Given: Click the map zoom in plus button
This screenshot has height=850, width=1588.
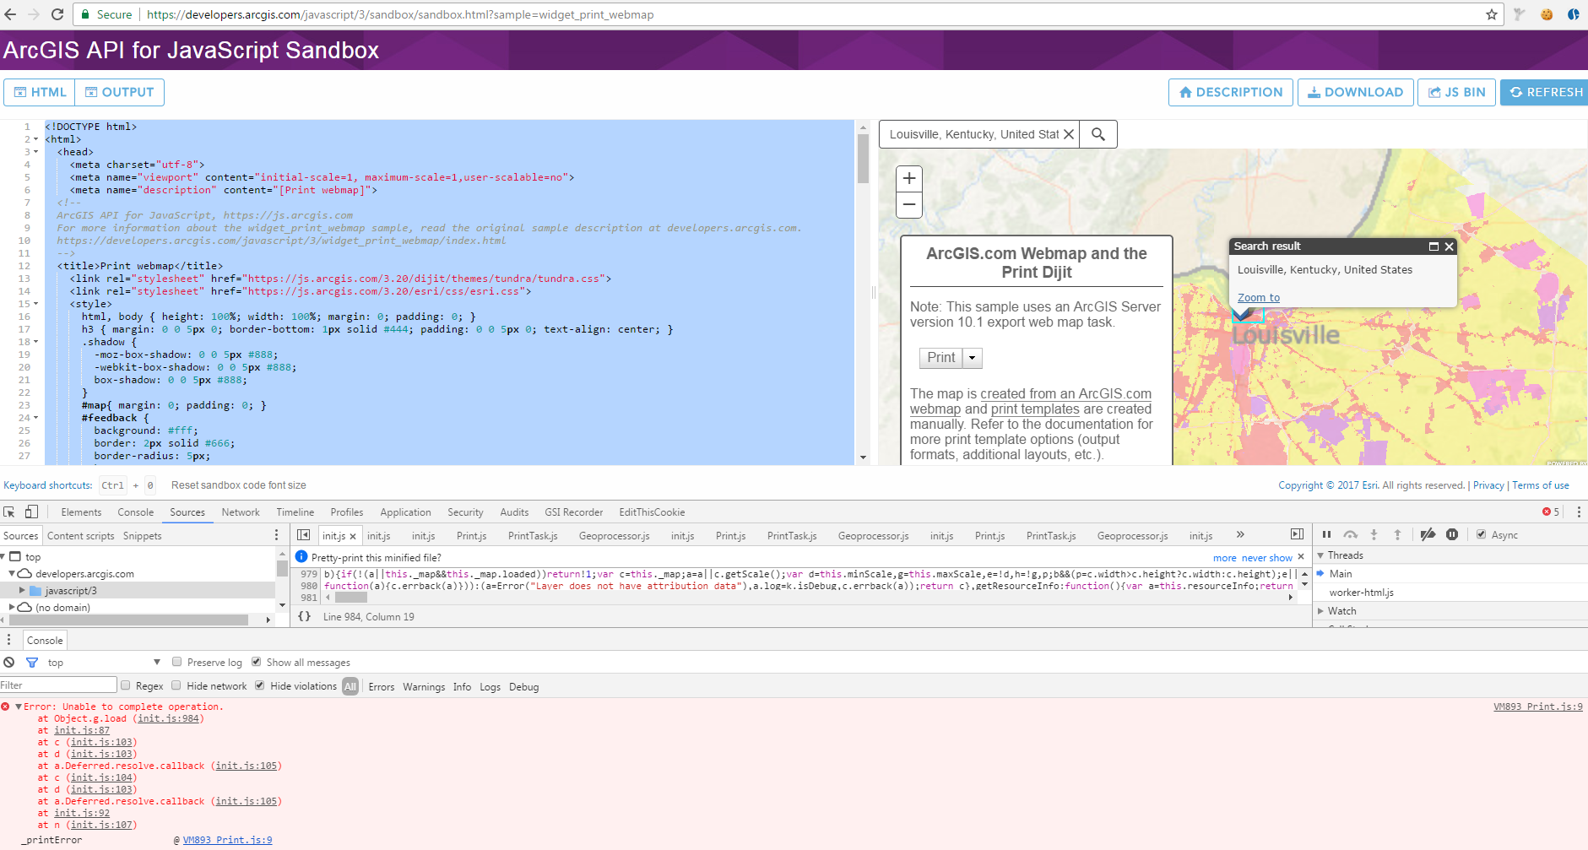Looking at the screenshot, I should click(909, 178).
